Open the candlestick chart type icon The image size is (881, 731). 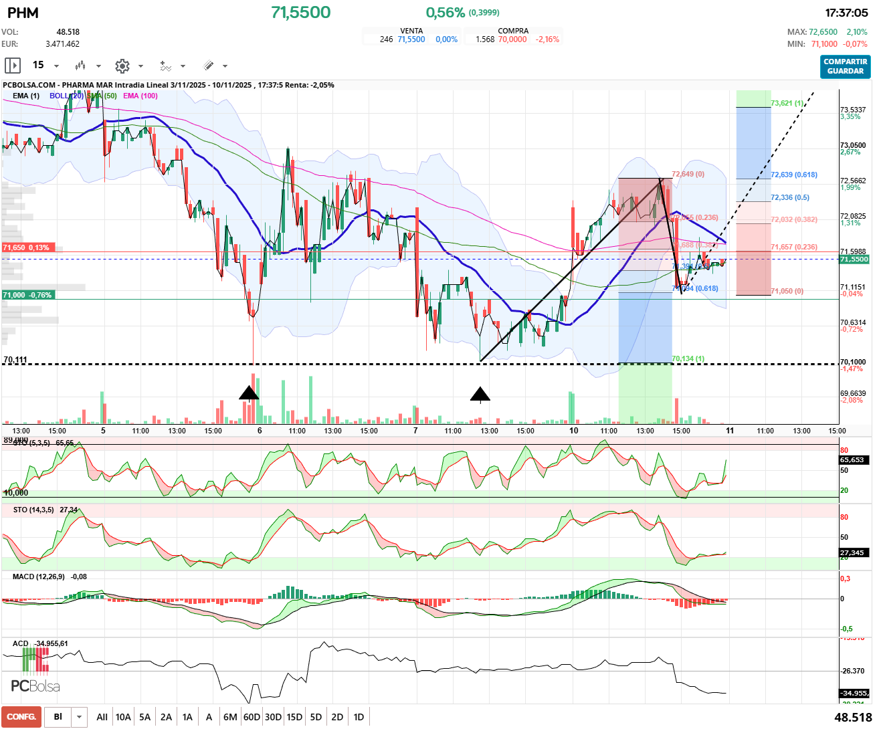click(x=80, y=66)
